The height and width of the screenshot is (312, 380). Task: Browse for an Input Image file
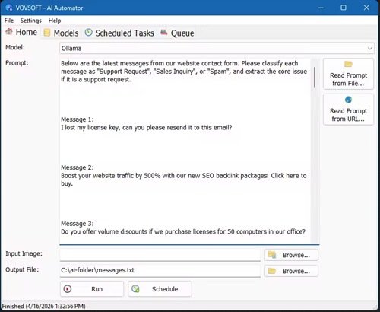coord(291,255)
